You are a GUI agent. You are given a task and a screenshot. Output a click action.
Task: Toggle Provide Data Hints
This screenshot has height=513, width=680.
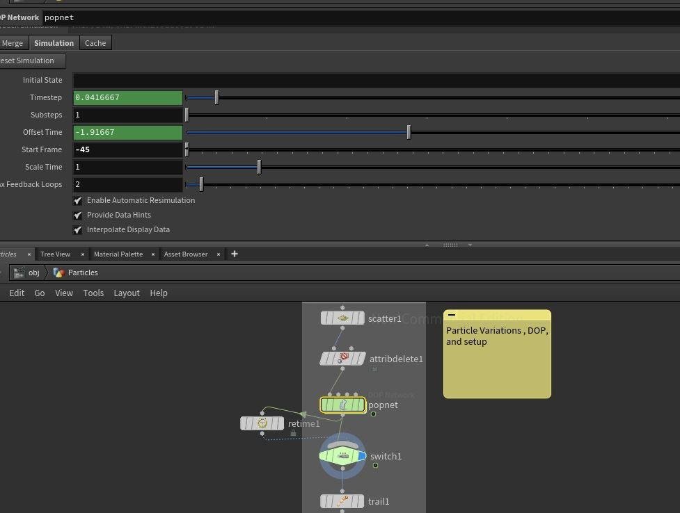(78, 215)
